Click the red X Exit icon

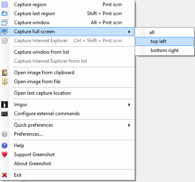[x=5, y=175]
